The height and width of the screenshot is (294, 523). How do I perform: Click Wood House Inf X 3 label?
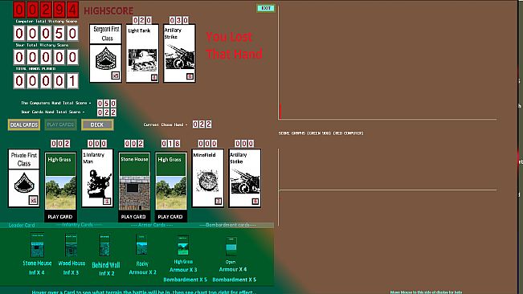pyautogui.click(x=72, y=267)
